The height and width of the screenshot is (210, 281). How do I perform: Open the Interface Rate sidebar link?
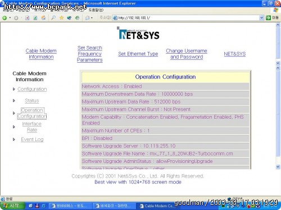click(x=31, y=127)
